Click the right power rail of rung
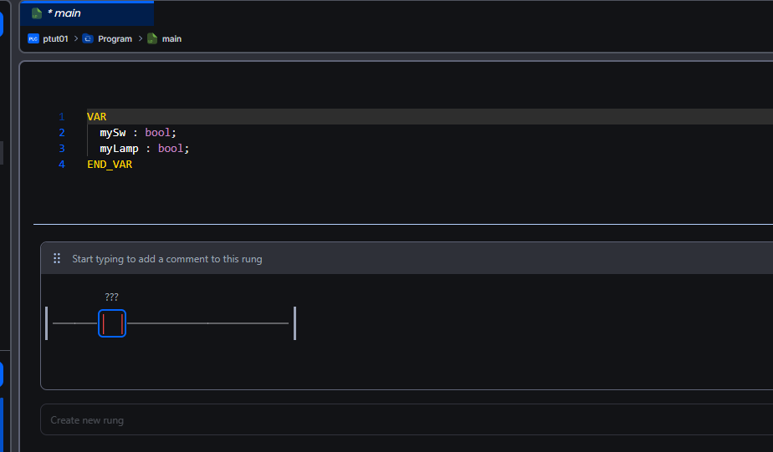Screen dimensions: 773x452 click(x=294, y=323)
